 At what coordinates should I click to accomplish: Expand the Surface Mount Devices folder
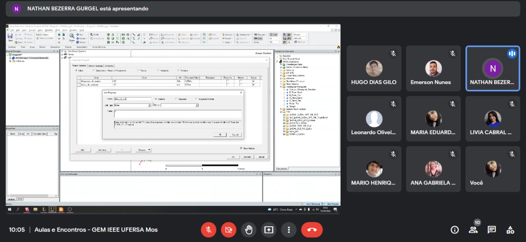pyautogui.click(x=280, y=109)
